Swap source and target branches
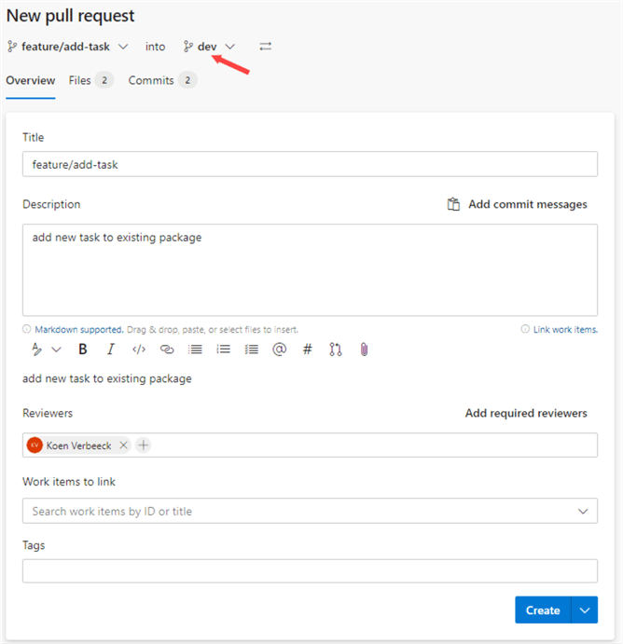The image size is (623, 644). (266, 46)
